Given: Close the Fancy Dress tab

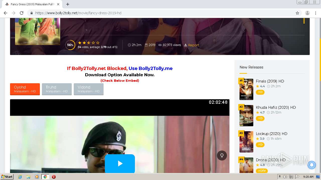Looking at the screenshot, I should (58, 4).
